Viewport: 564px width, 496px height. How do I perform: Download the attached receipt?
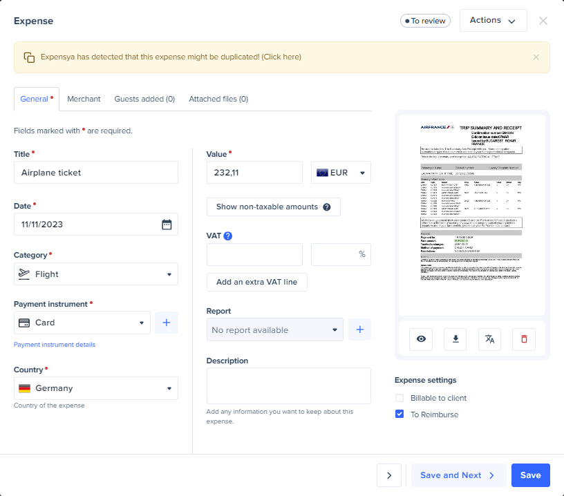[x=455, y=339]
